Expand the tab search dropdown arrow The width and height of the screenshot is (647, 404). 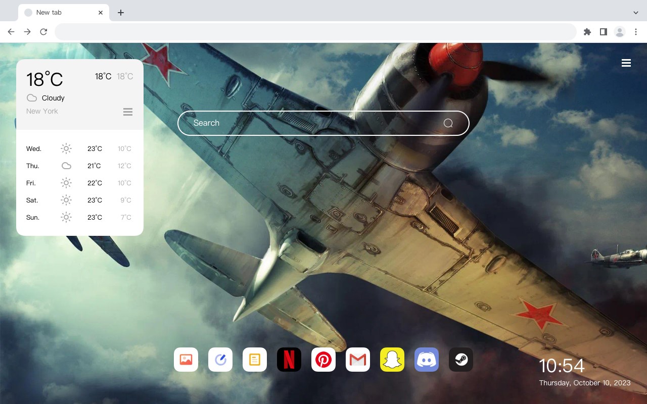[x=636, y=13]
